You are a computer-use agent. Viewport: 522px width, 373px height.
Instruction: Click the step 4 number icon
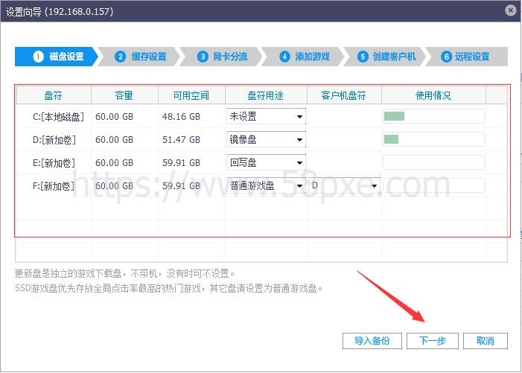[284, 57]
